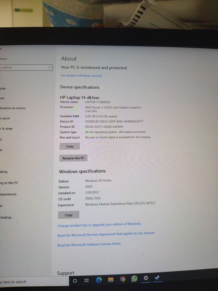This screenshot has height=291, width=218.
Task: Open Change product key or upgrade link
Action: [x=99, y=225]
